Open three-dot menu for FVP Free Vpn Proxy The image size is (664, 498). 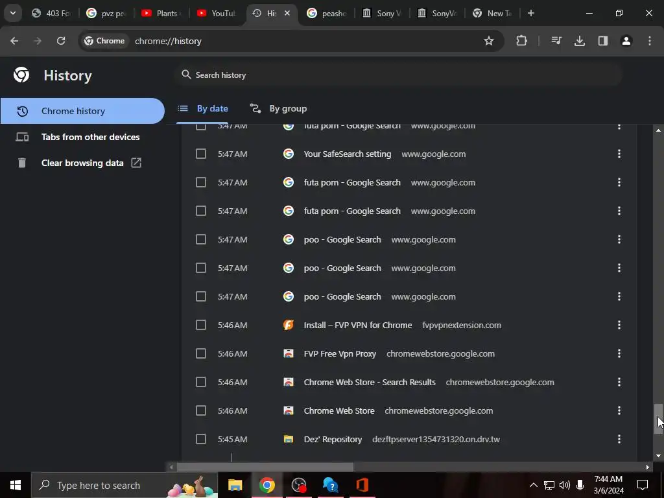pos(619,353)
